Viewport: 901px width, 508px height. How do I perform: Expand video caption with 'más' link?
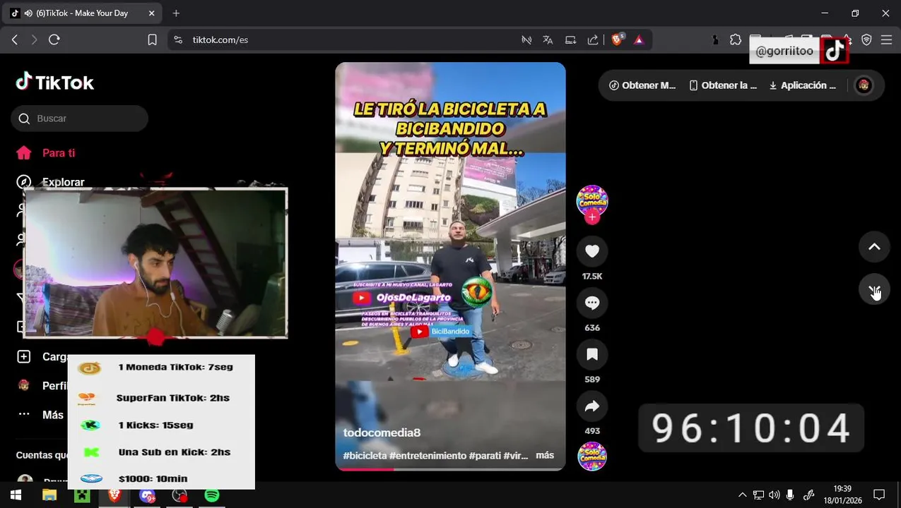(x=545, y=455)
